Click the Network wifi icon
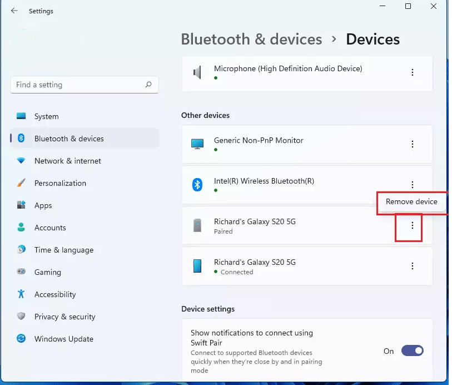Image resolution: width=452 pixels, height=385 pixels. [21, 161]
